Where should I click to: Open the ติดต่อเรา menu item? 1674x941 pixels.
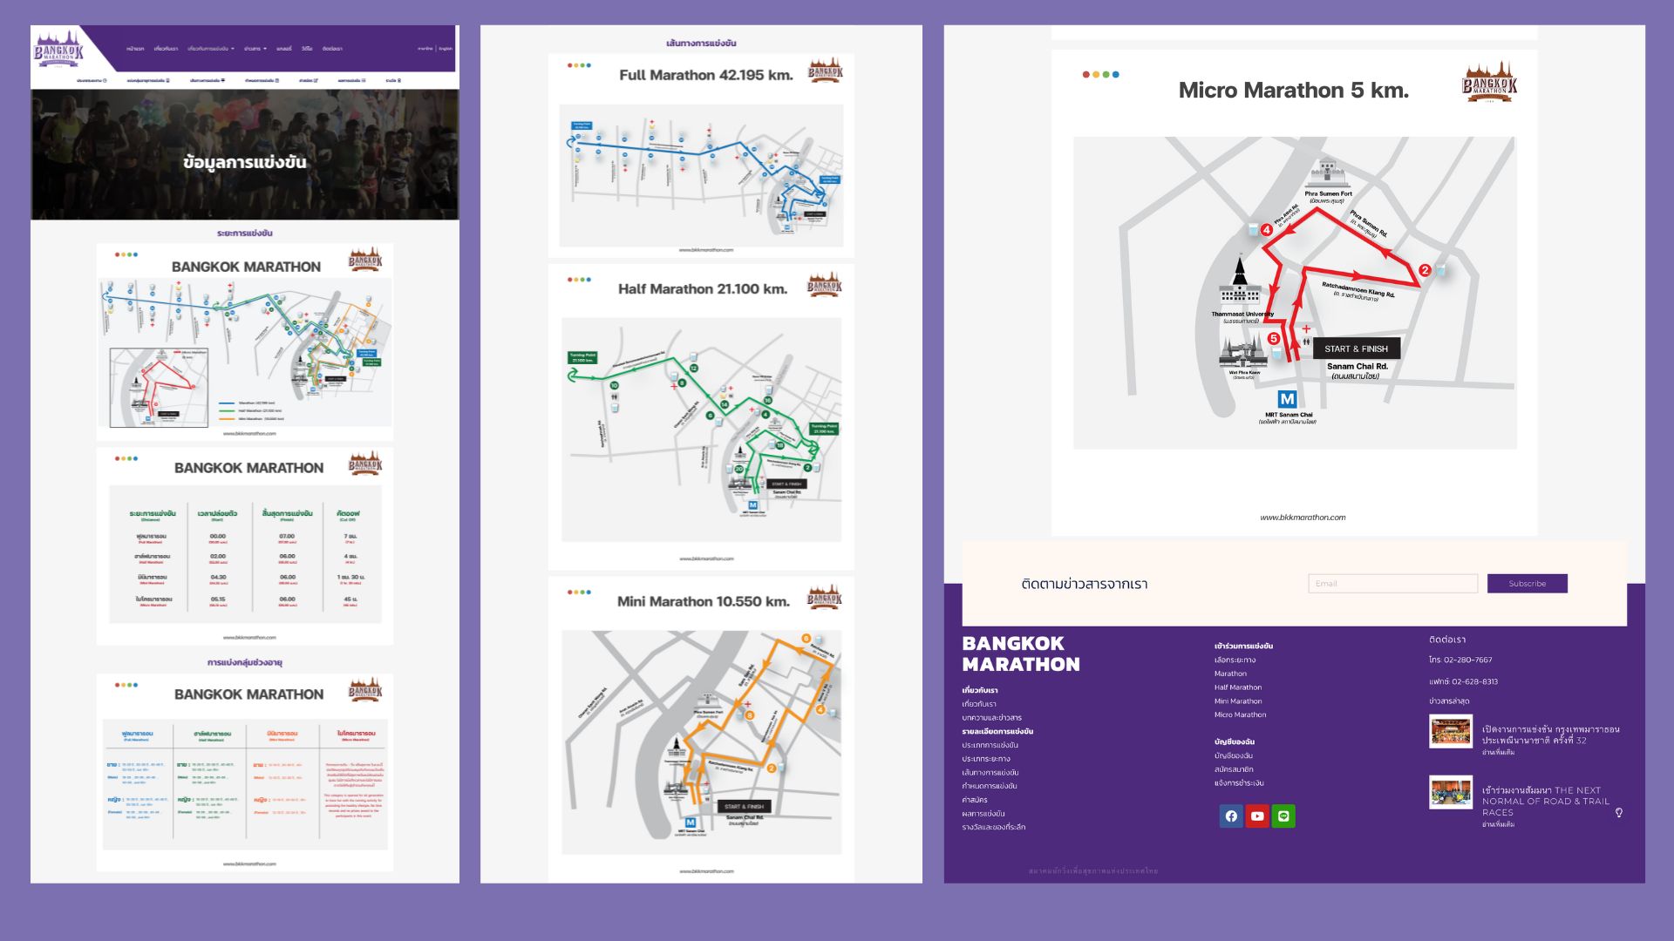click(x=332, y=49)
